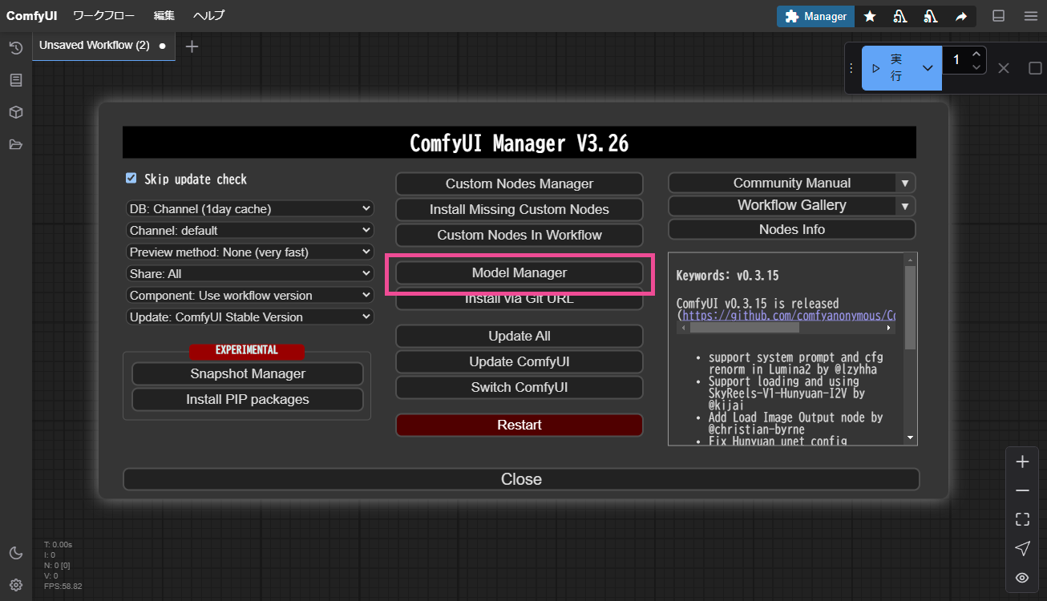Expand the run button dropdown chevron
This screenshot has width=1047, height=601.
tap(928, 68)
